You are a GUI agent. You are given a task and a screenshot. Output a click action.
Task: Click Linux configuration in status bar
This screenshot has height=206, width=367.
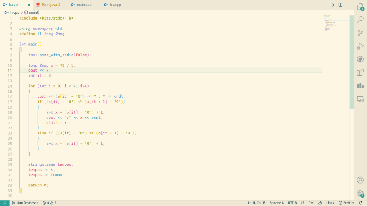330,203
